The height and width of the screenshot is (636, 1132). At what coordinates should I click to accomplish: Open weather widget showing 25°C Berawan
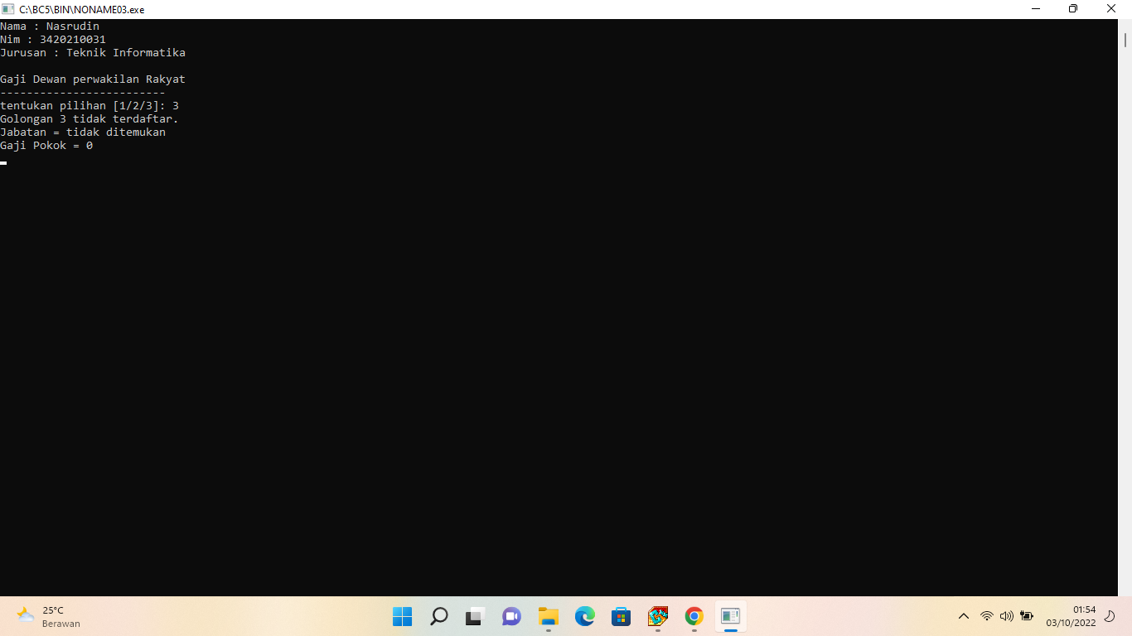click(x=48, y=616)
